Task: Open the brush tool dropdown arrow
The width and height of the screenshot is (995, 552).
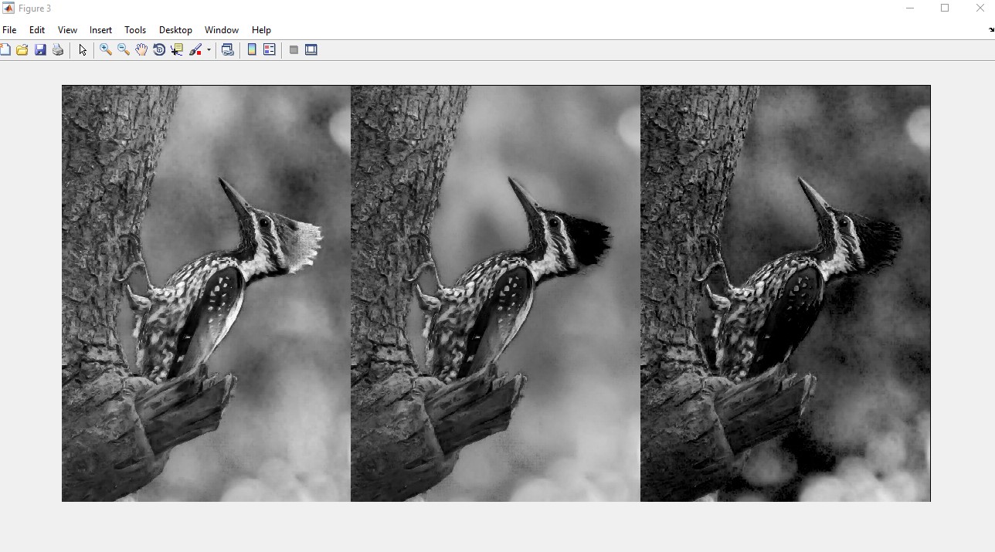Action: point(208,49)
